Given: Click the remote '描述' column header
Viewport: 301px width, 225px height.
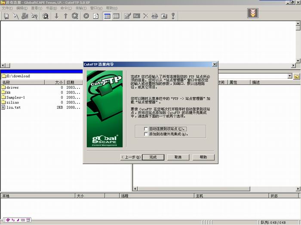Looking at the screenshot, I should click(x=275, y=82).
